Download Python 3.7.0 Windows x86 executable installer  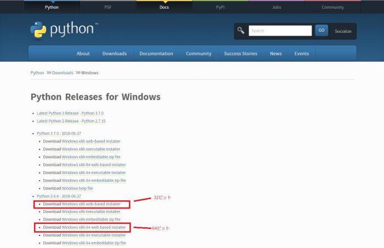pos(91,149)
